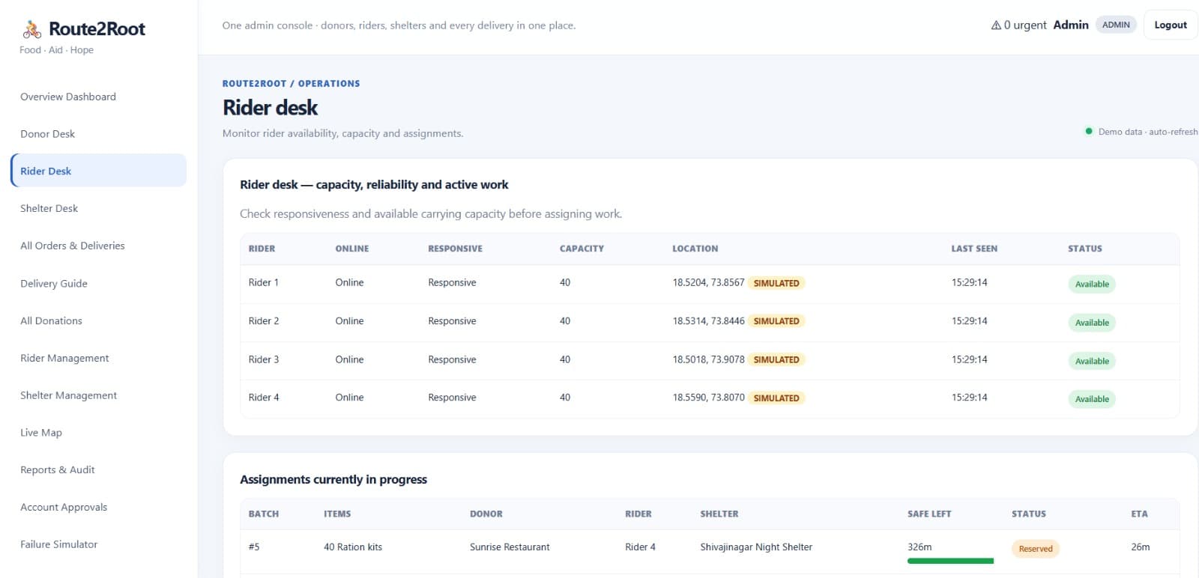
Task: Click the Shivajinagar Night Shelter cell
Action: tap(756, 547)
